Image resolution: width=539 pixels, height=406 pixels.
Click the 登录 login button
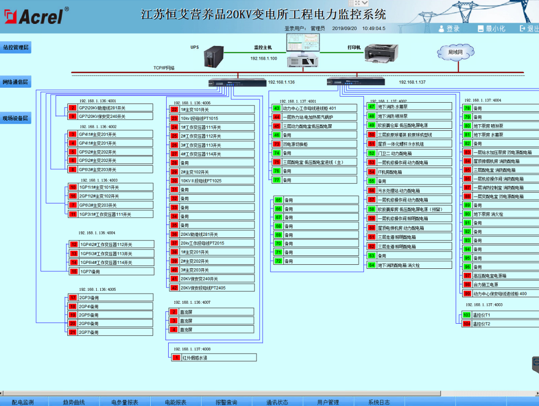tap(450, 28)
